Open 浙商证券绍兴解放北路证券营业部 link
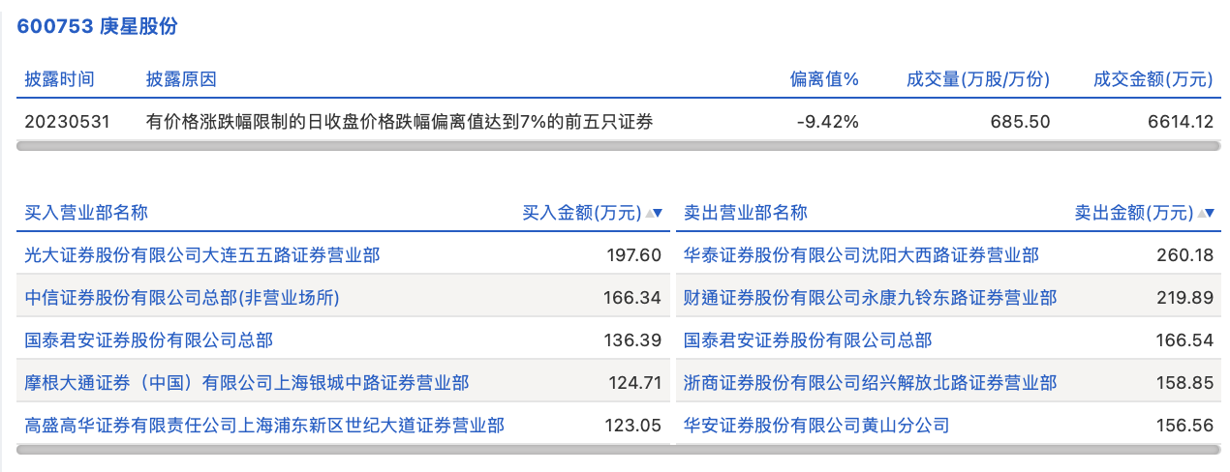 coord(870,383)
